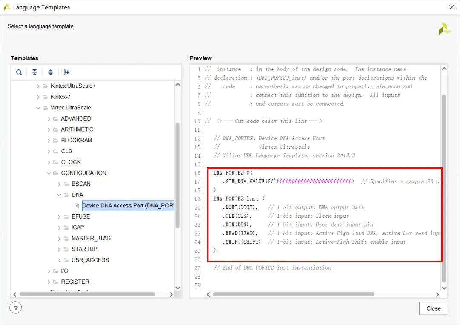Select the STARTUP tree row

(84, 249)
